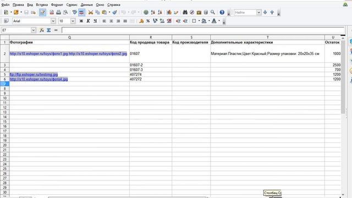
Task: Click the Sort Ascending icon
Action: tap(153, 12)
